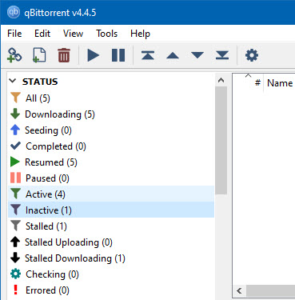Move torrent to top of queue
295x300 pixels.
(x=148, y=55)
